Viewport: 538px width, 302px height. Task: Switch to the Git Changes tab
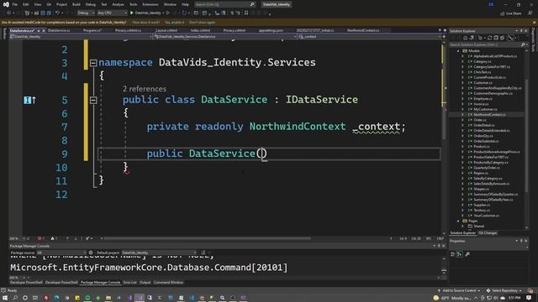(x=488, y=233)
